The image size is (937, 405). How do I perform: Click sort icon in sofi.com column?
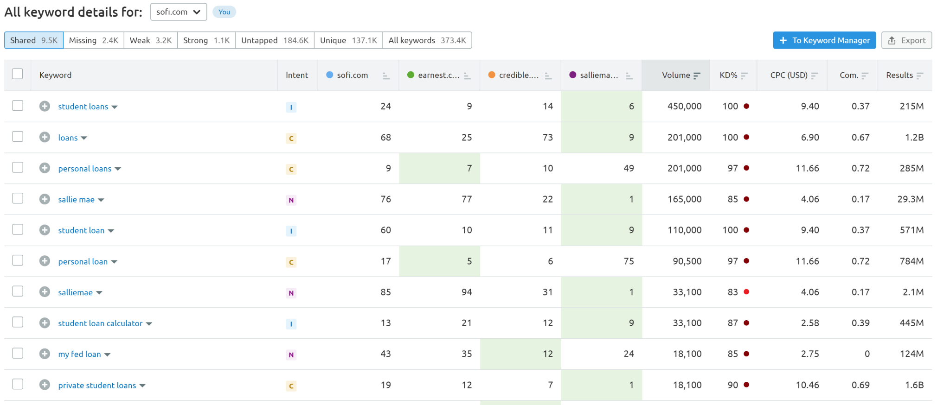[x=386, y=76]
